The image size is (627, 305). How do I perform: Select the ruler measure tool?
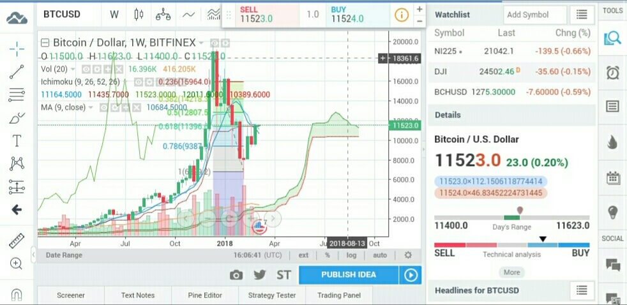pyautogui.click(x=17, y=241)
